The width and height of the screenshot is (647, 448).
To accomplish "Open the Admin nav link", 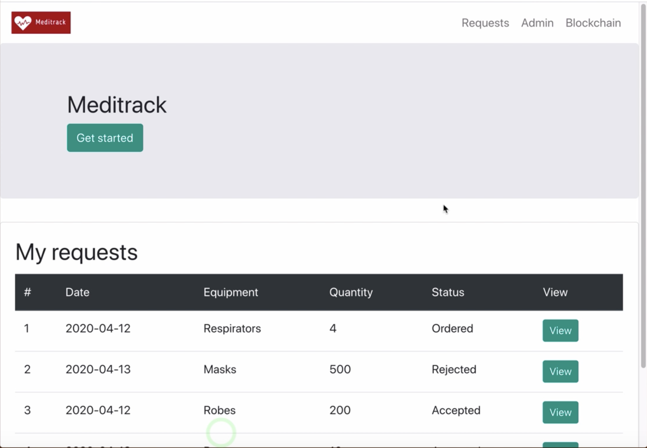I will (x=537, y=23).
